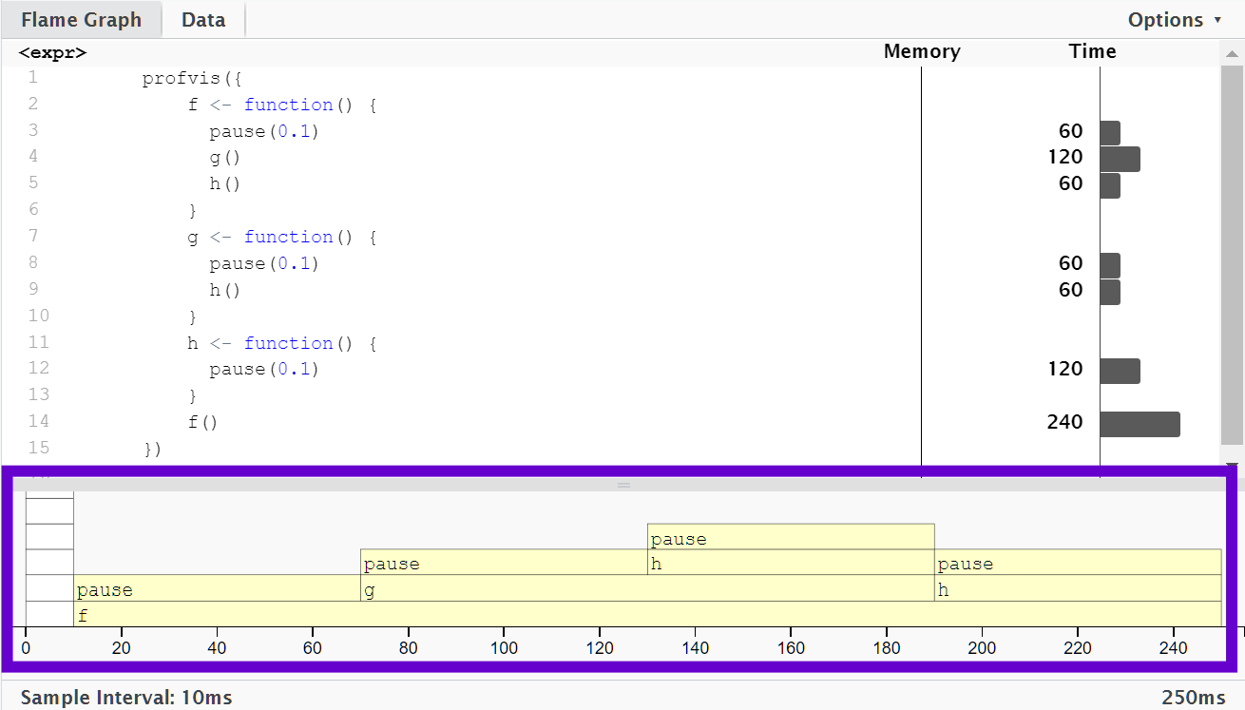1245x710 pixels.
Task: Click the <expr> file label
Action: tap(52, 52)
